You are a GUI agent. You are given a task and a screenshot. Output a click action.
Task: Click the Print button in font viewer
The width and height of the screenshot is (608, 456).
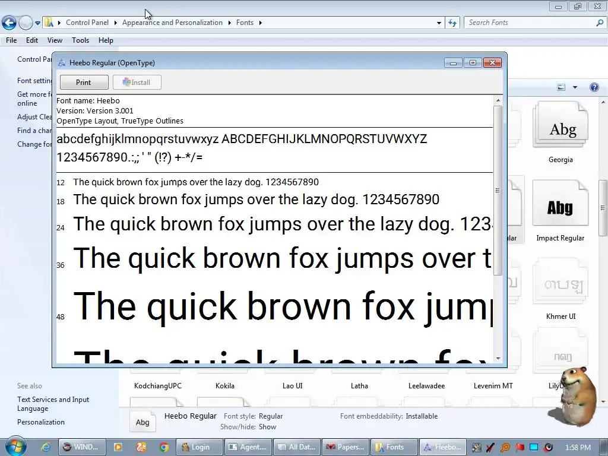click(84, 82)
